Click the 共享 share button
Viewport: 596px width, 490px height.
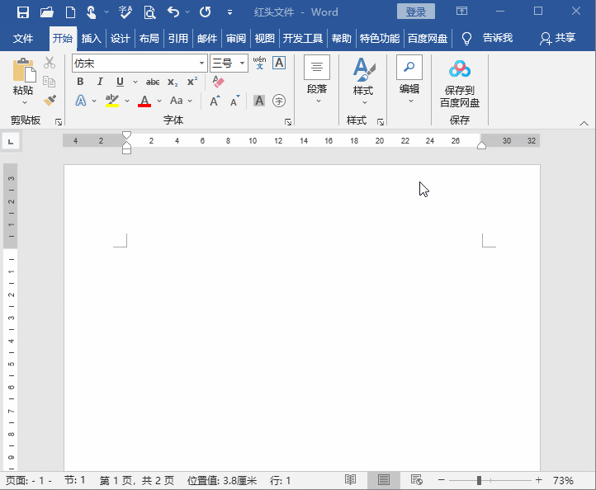[x=557, y=38]
